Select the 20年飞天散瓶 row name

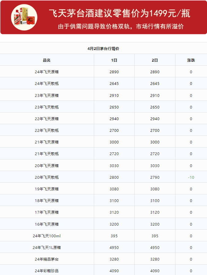(x=47, y=177)
